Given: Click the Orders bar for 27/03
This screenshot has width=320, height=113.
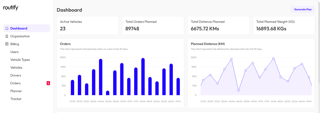Looking at the screenshot, I should click(x=73, y=87).
